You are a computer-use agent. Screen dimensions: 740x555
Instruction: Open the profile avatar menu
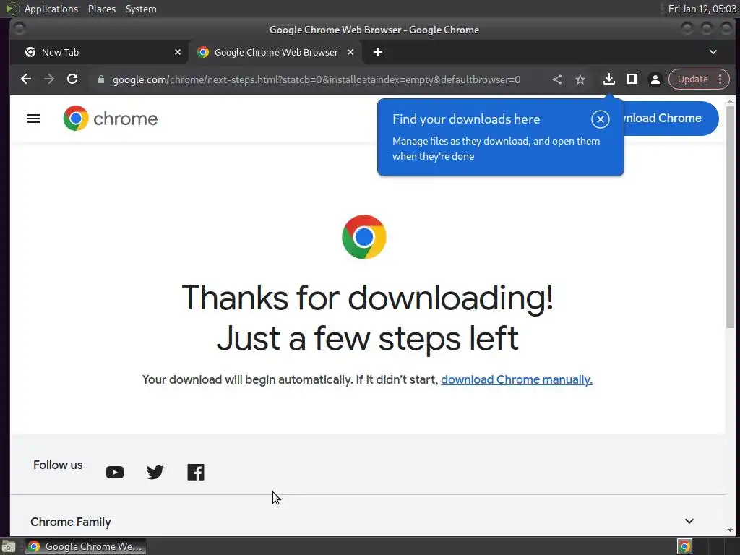coord(655,79)
